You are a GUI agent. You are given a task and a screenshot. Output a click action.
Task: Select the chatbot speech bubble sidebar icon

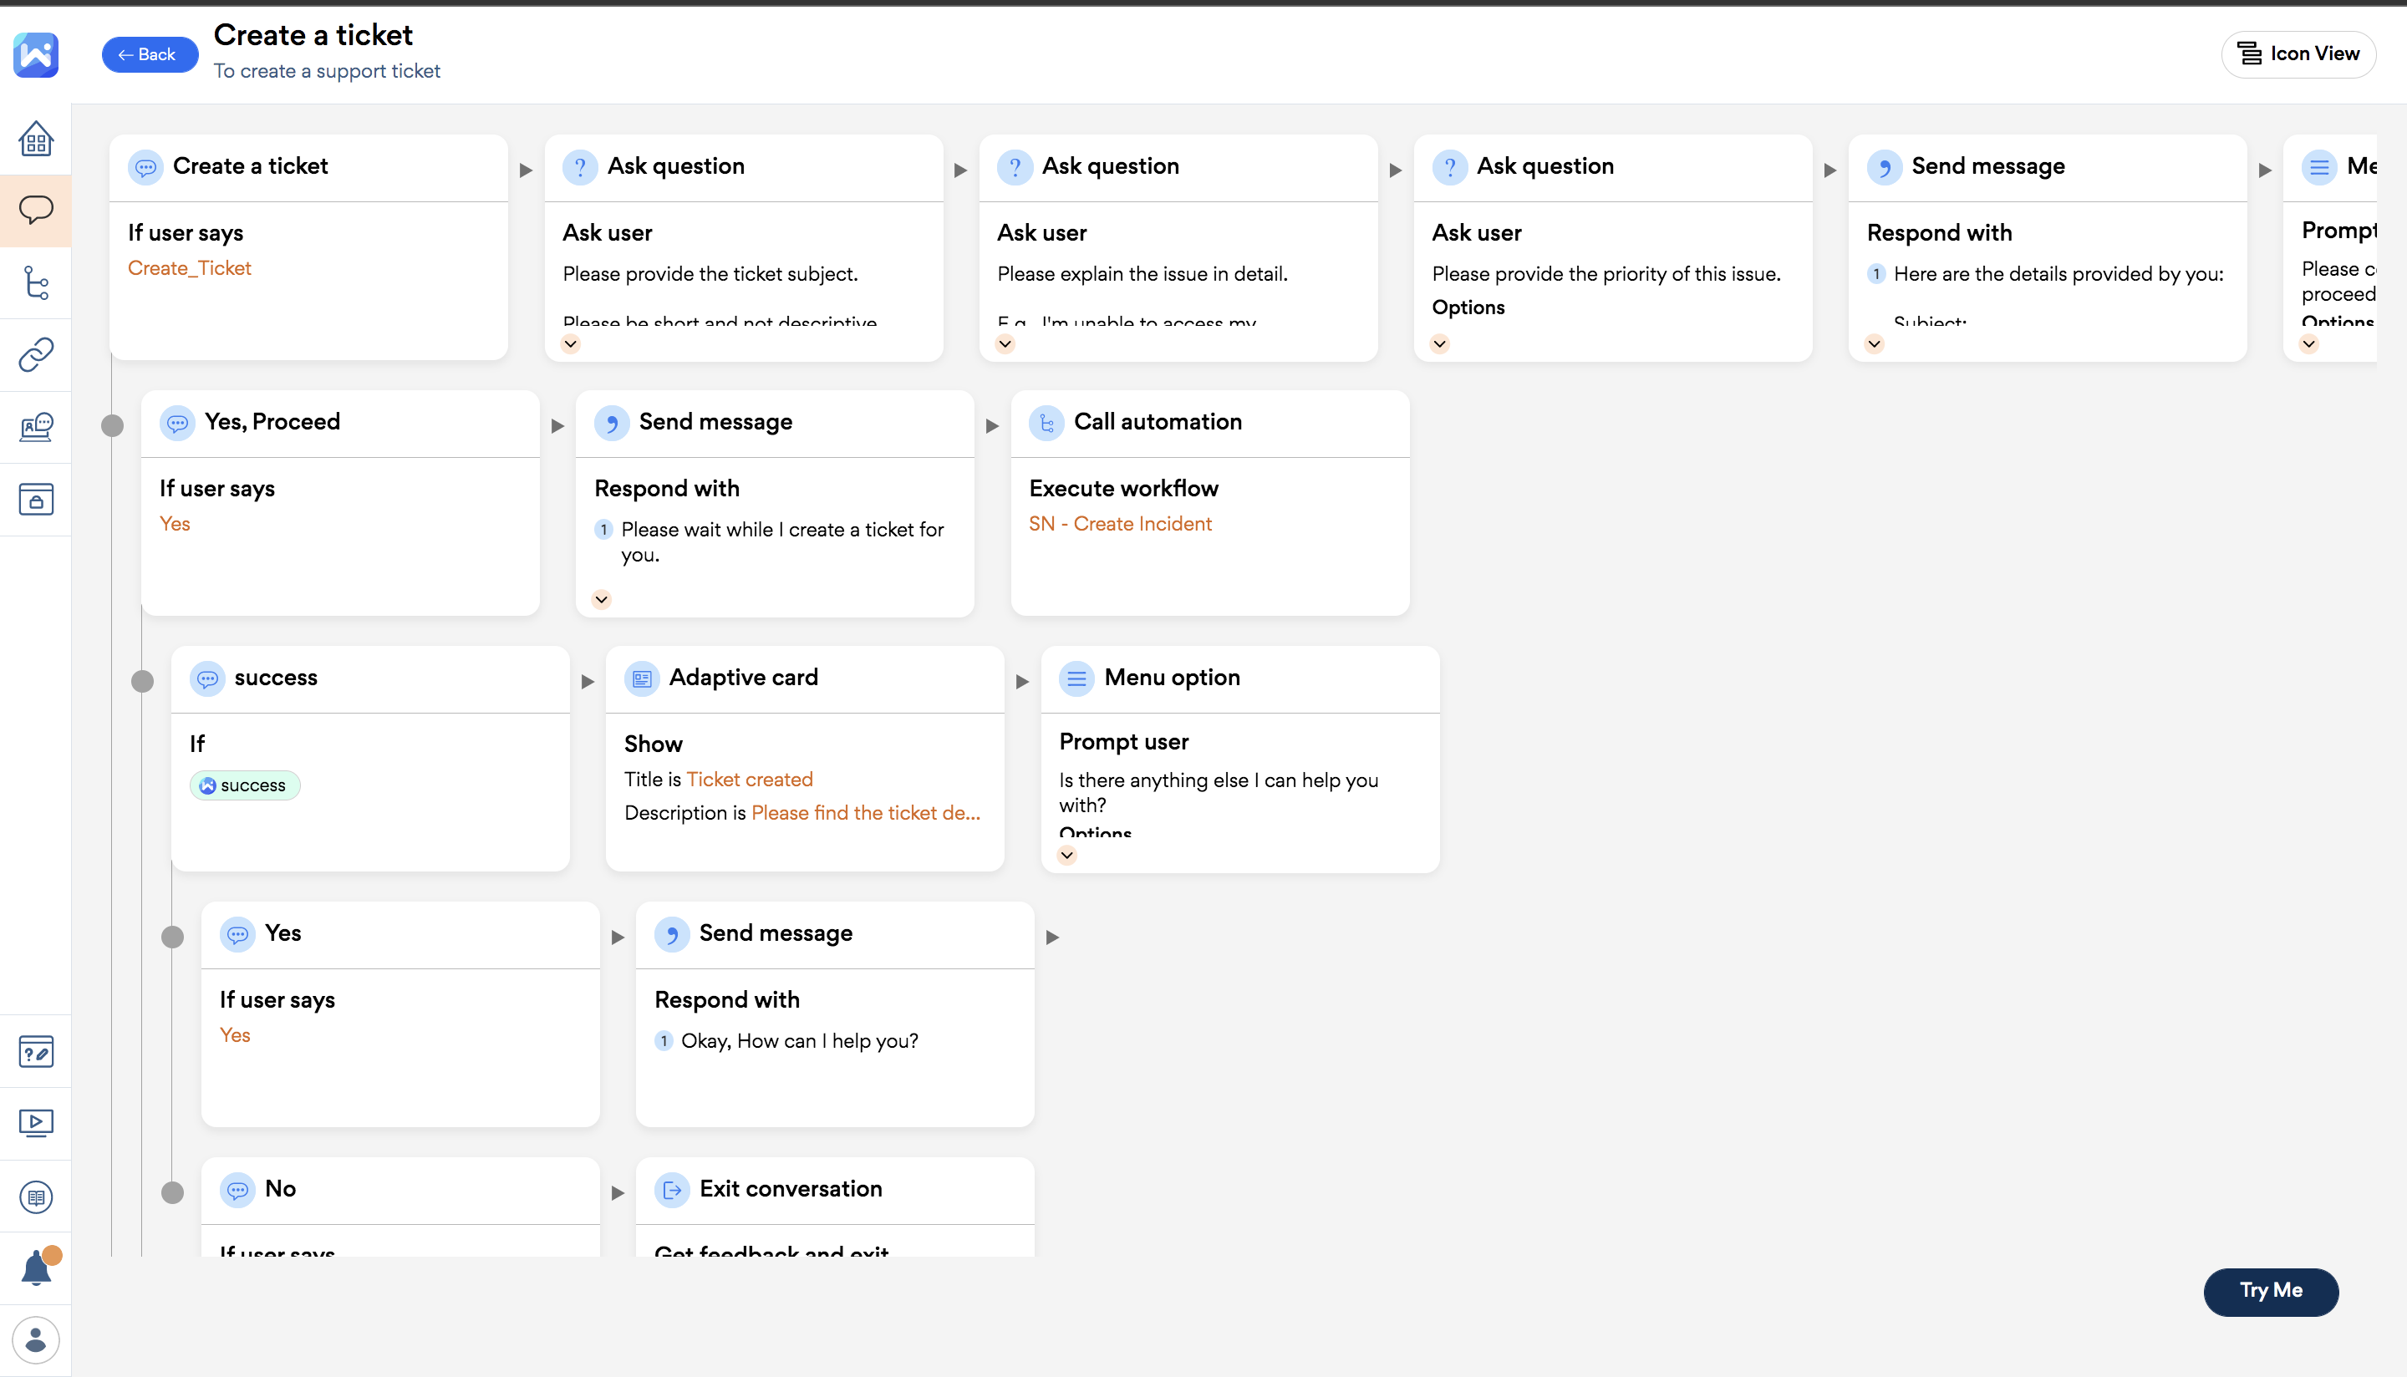[36, 210]
